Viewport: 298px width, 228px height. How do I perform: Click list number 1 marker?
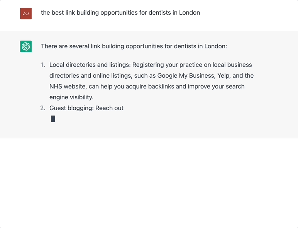pos(43,65)
